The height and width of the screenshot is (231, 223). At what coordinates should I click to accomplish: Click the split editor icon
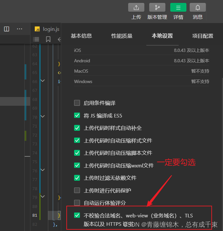point(6,29)
